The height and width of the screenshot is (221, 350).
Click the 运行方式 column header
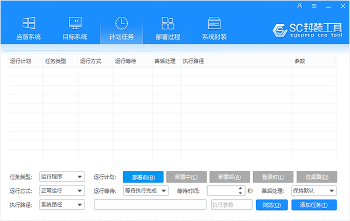pyautogui.click(x=95, y=61)
